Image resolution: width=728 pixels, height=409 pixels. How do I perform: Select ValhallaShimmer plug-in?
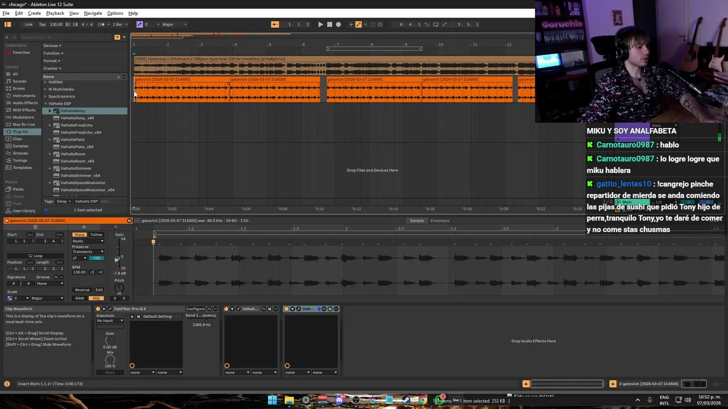tap(76, 168)
